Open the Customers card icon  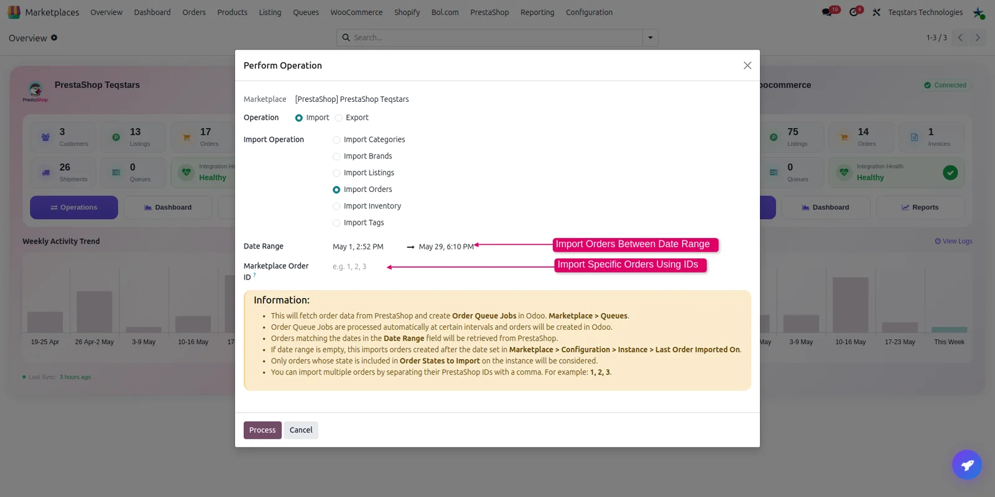(45, 137)
